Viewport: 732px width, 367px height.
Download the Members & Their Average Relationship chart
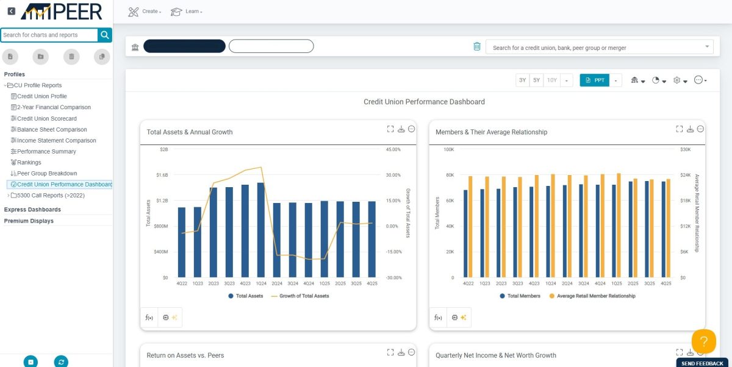[690, 129]
